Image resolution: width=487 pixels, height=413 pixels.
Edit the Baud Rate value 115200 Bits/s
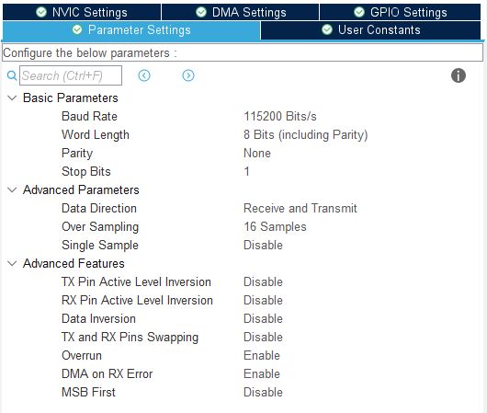[x=280, y=117]
